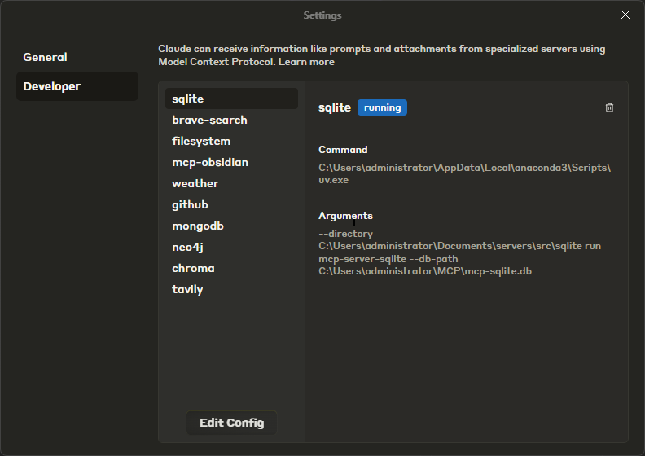Select the sqlite server in list
Screen dimensions: 645x456
188,99
